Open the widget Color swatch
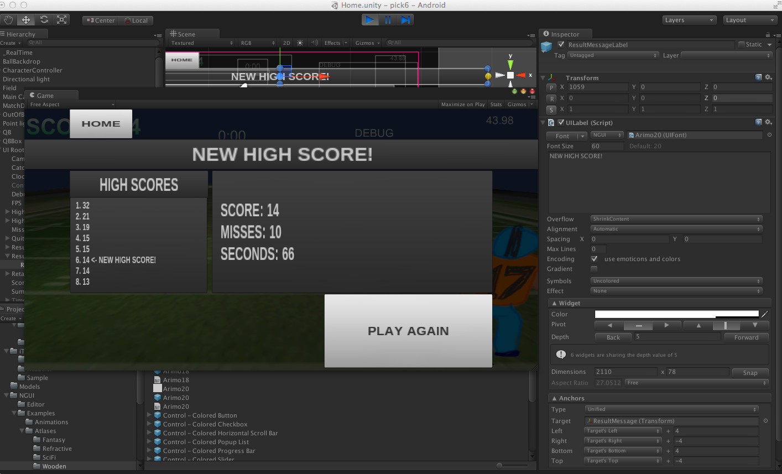Image resolution: width=782 pixels, height=474 pixels. pyautogui.click(x=677, y=314)
